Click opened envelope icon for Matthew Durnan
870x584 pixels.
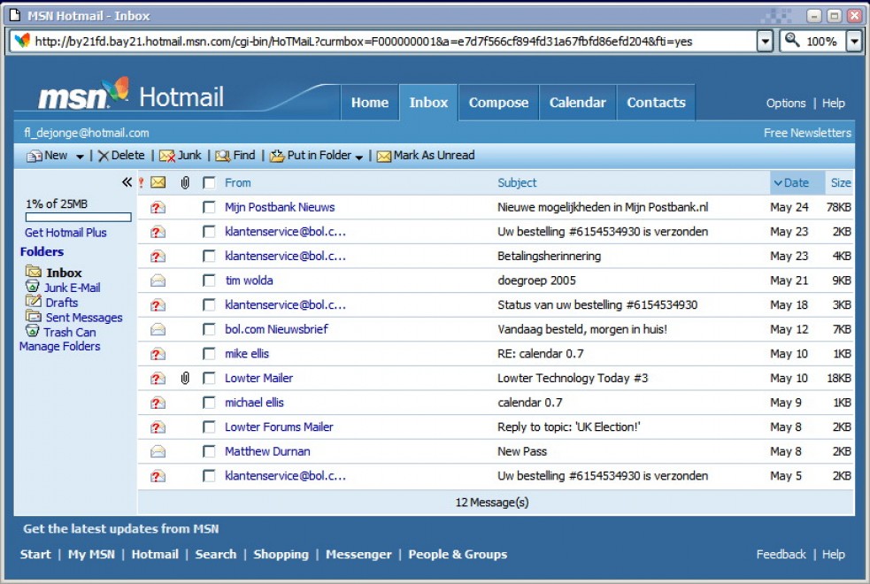click(158, 451)
